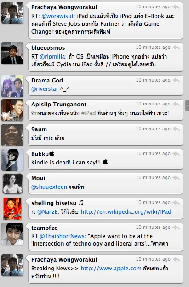
Task: Reply to Drama God's tweet
Action: point(176,80)
